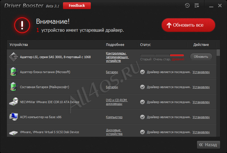Click the Устройства column header
The width and height of the screenshot is (227, 153).
coord(19,45)
